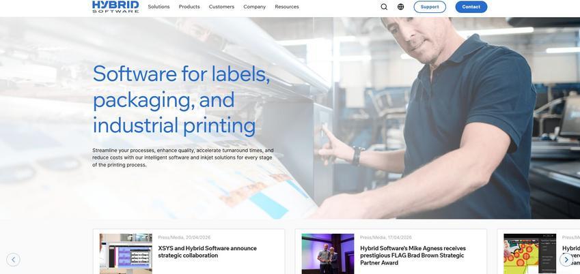The width and height of the screenshot is (580, 274).
Task: Open the Customers menu
Action: [221, 7]
